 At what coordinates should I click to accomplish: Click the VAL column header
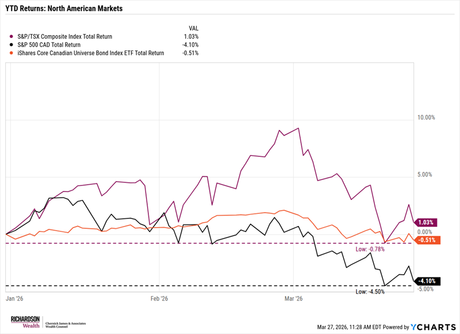(x=194, y=28)
